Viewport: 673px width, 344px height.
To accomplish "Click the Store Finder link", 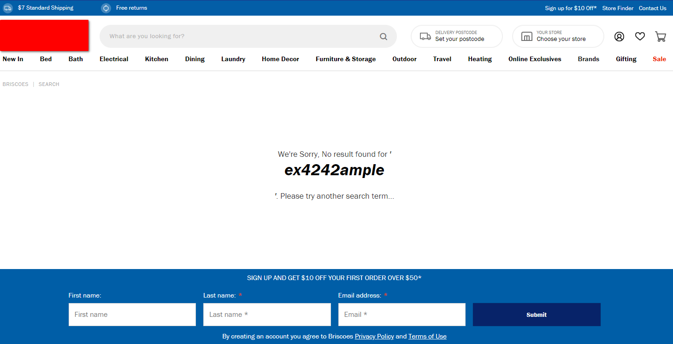I will tap(618, 8).
